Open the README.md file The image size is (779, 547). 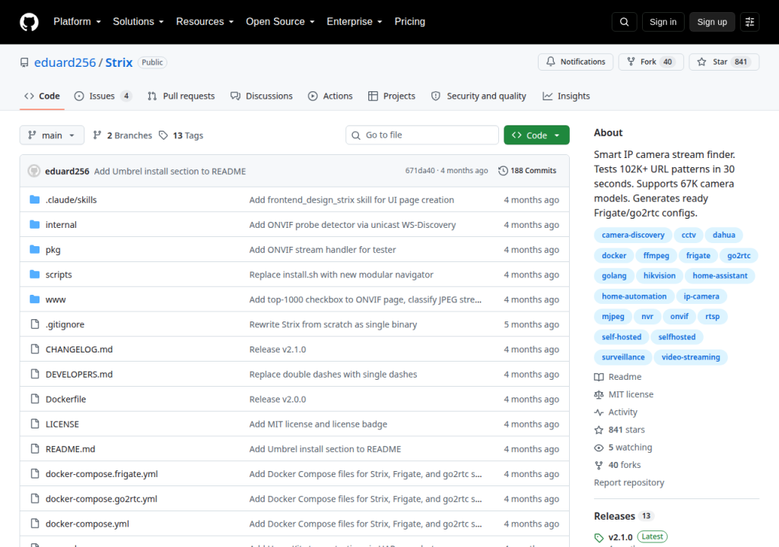(x=70, y=449)
